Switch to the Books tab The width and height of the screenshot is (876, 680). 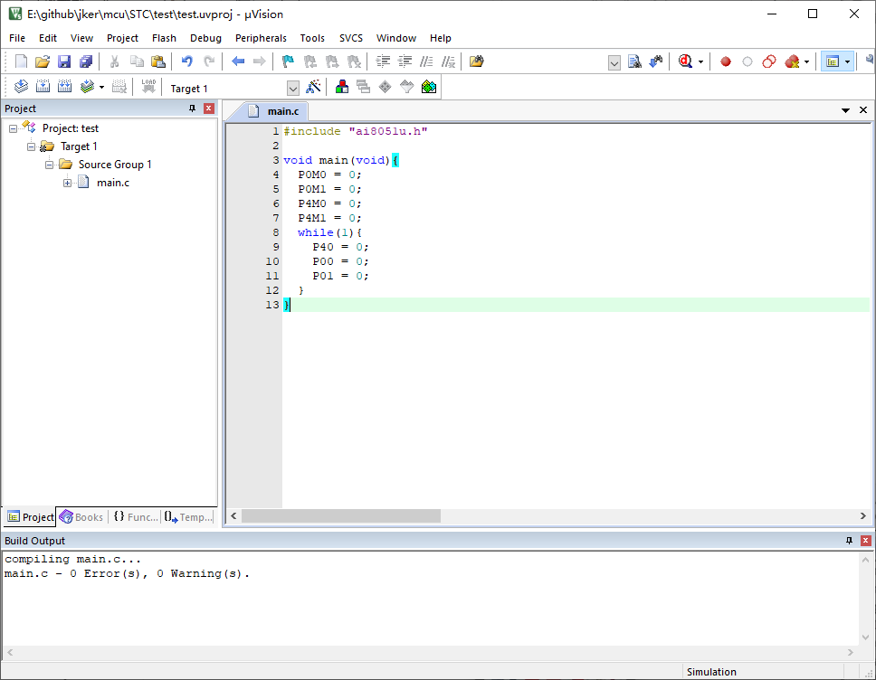point(81,517)
